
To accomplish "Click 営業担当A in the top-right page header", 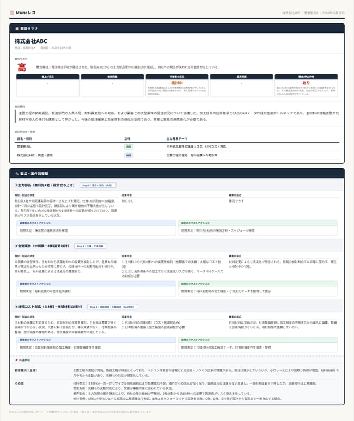I will 311,13.
